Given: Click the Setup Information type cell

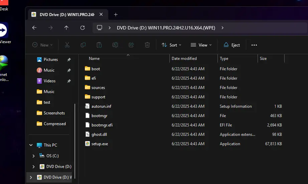Looking at the screenshot, I should point(236,106).
